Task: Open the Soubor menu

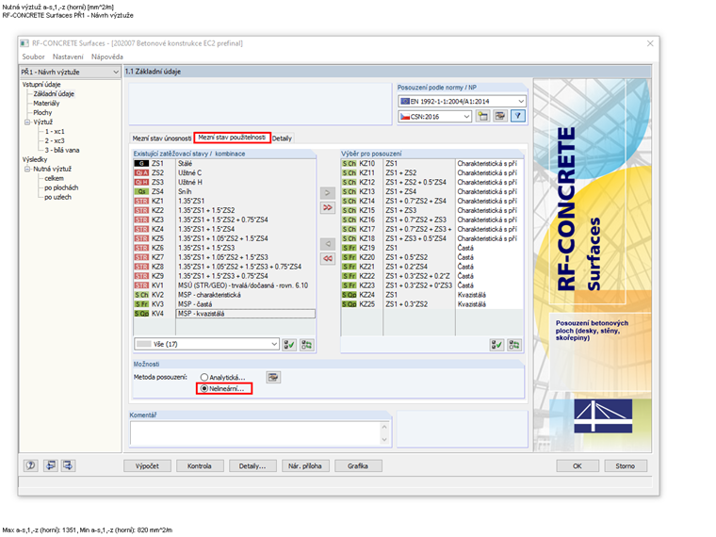Action: 33,57
